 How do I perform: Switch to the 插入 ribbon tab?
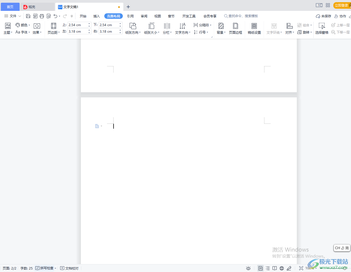point(97,16)
